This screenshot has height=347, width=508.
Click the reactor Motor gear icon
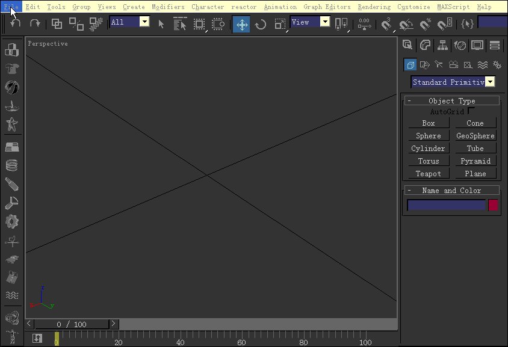coord(12,222)
